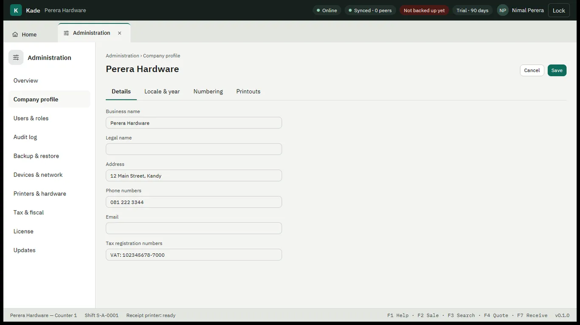This screenshot has height=325, width=580.
Task: Click the Home tab house icon
Action: pyautogui.click(x=15, y=34)
